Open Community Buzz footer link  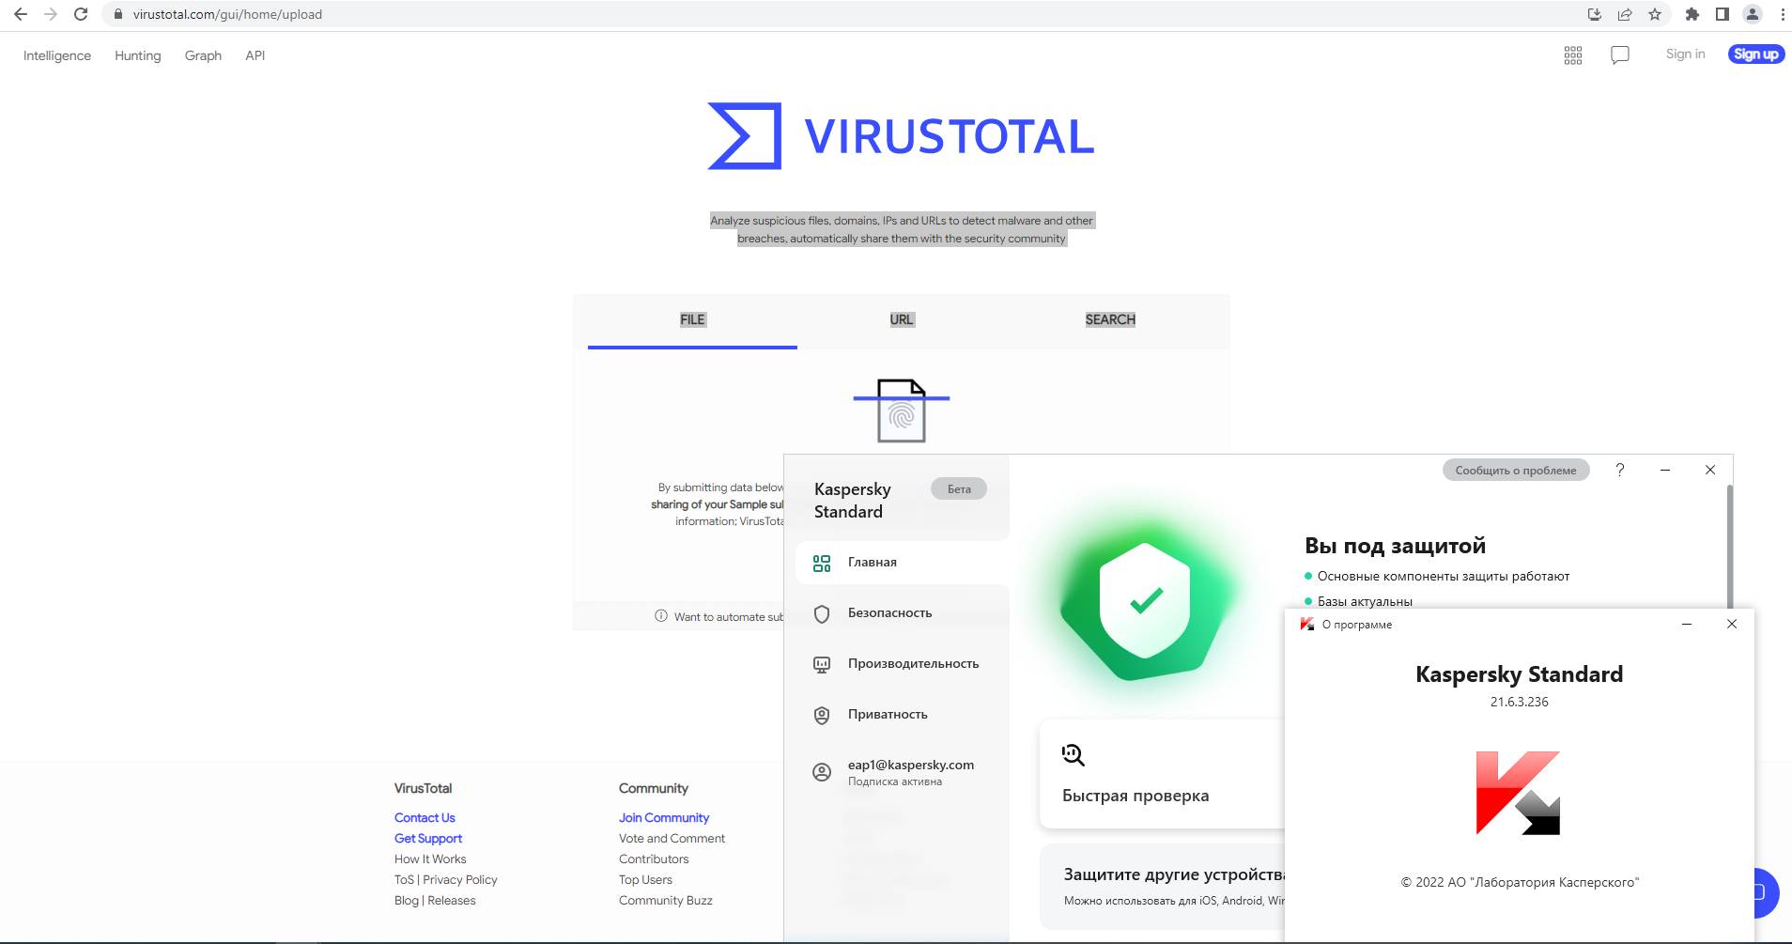pyautogui.click(x=665, y=901)
